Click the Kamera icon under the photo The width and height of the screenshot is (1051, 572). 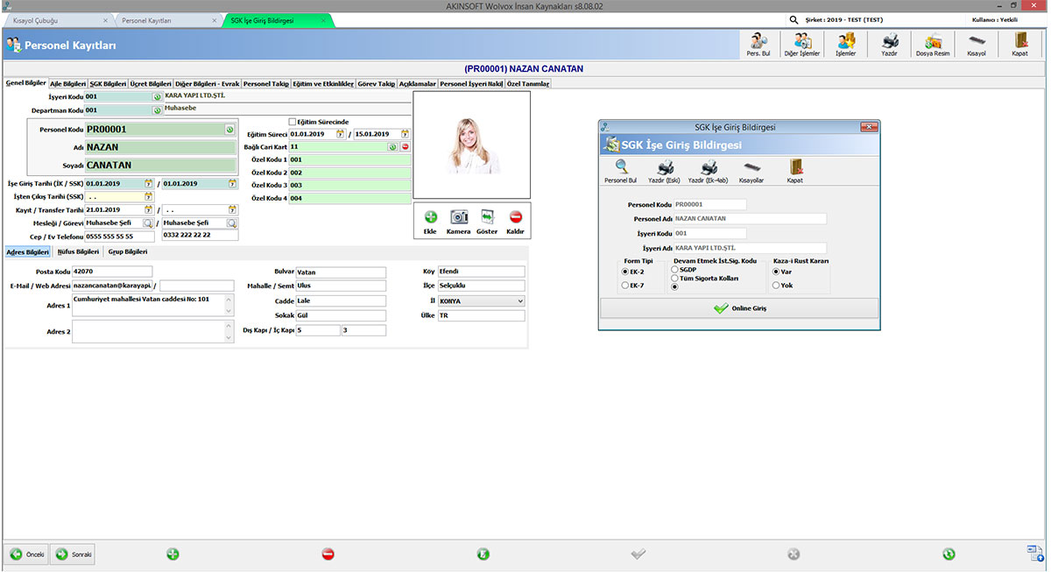(x=459, y=221)
